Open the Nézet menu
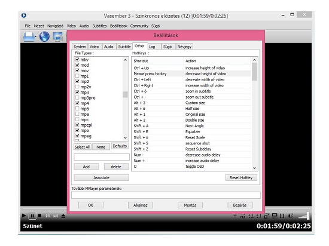Image resolution: width=329 pixels, height=246 pixels. (39, 26)
